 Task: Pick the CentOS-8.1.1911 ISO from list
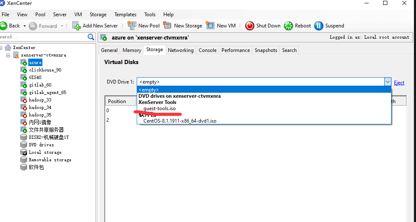point(180,121)
